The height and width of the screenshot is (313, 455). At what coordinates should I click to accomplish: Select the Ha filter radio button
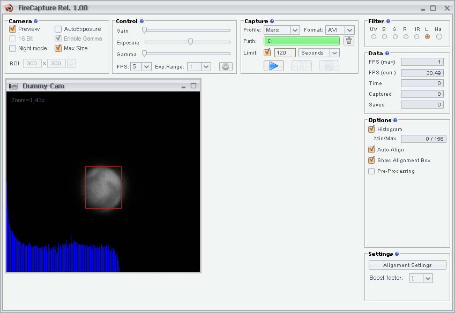439,37
